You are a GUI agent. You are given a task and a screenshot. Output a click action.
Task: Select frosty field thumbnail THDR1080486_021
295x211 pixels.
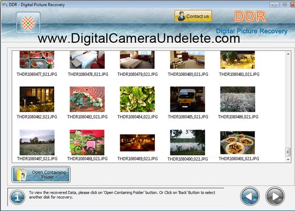pyautogui.click(x=238, y=99)
